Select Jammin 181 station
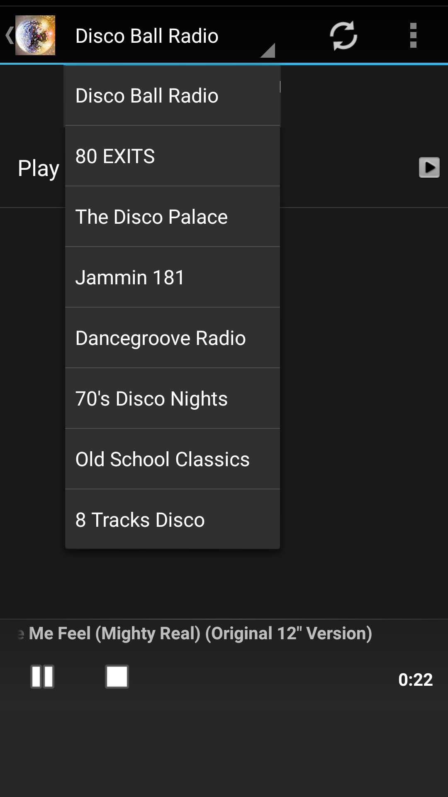This screenshot has height=797, width=448. (173, 277)
